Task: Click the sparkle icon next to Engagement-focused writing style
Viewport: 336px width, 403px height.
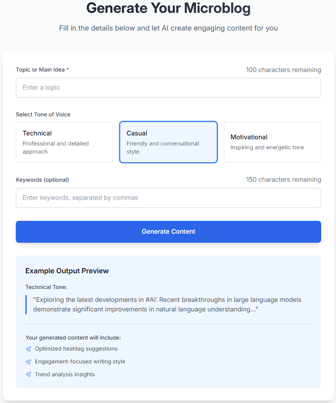Action: [29, 362]
